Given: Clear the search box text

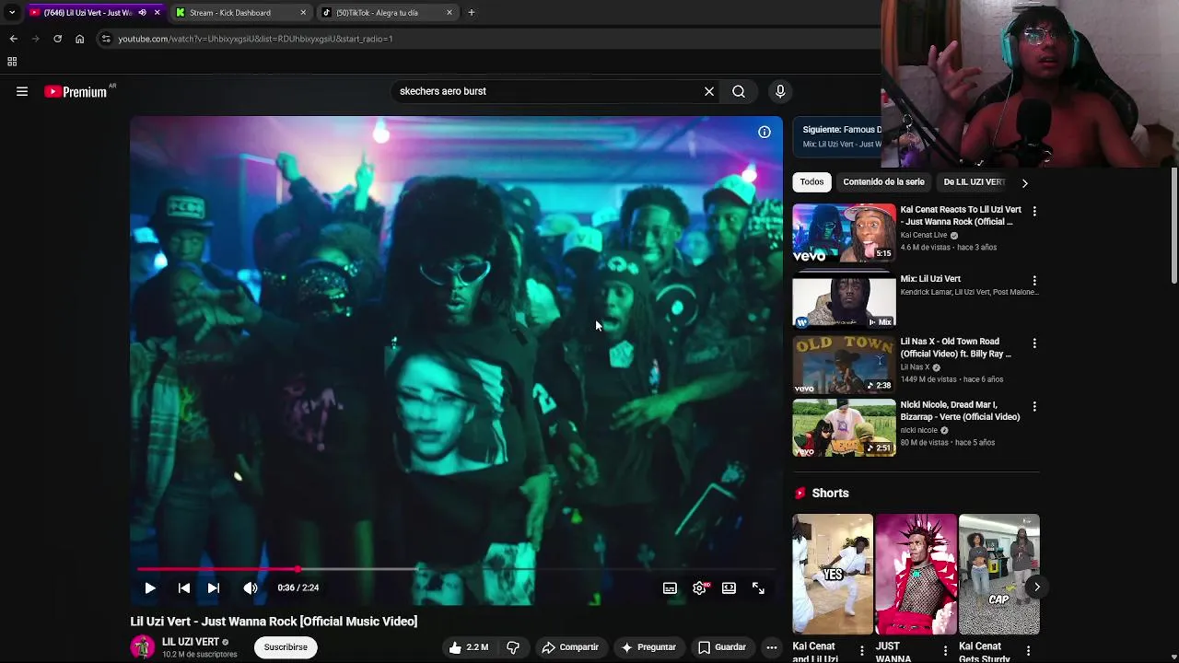Looking at the screenshot, I should [x=709, y=91].
